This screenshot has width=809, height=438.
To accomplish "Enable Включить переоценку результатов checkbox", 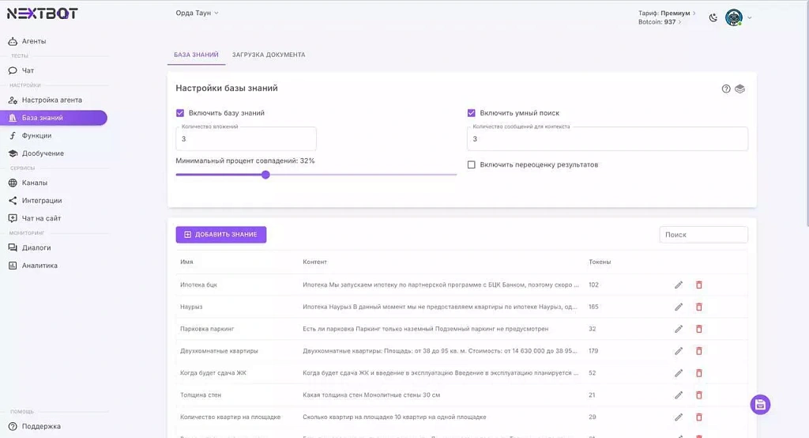I will click(472, 165).
